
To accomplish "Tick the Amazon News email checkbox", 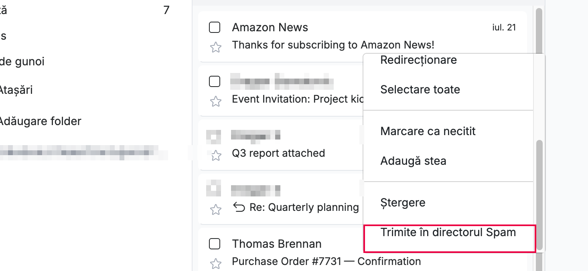I will (215, 27).
